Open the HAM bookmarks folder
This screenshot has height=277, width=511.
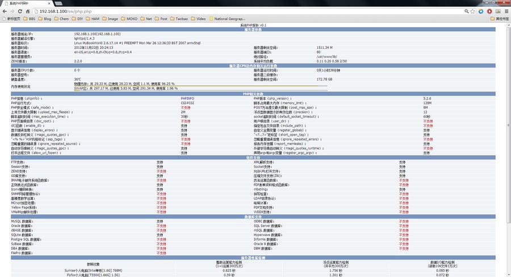click(x=93, y=19)
